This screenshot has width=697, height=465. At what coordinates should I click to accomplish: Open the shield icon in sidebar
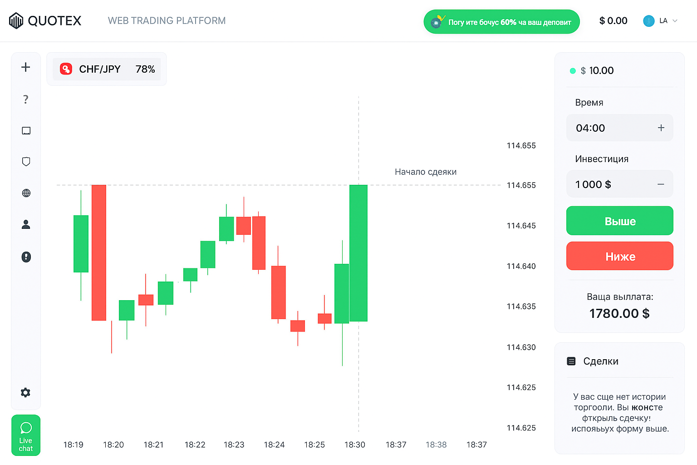click(x=26, y=162)
